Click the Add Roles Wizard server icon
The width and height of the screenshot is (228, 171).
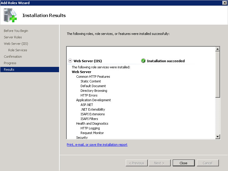point(10,15)
